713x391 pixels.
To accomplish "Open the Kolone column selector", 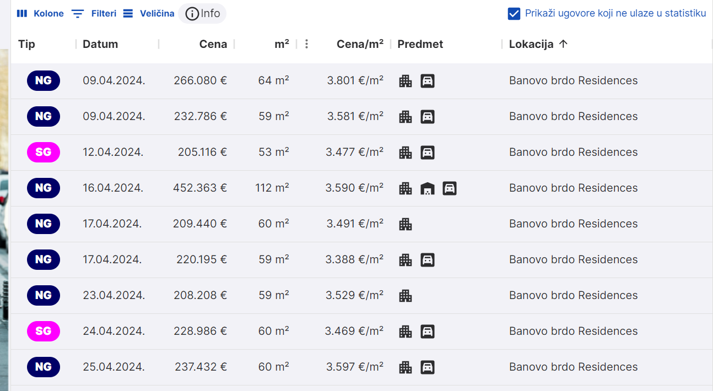I will (x=40, y=14).
